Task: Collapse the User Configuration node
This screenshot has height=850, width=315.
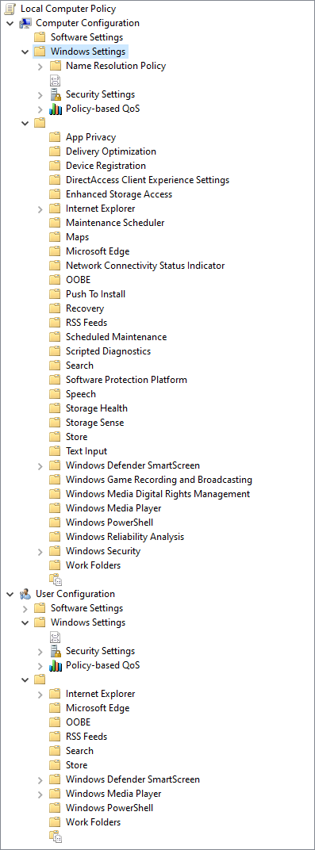Action: [10, 594]
